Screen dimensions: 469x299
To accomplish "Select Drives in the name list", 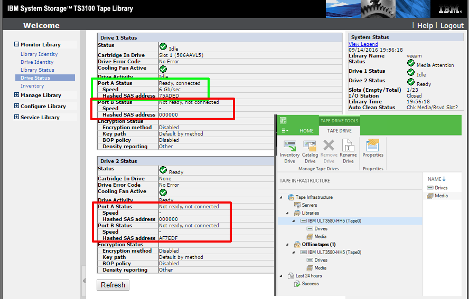I will (437, 188).
